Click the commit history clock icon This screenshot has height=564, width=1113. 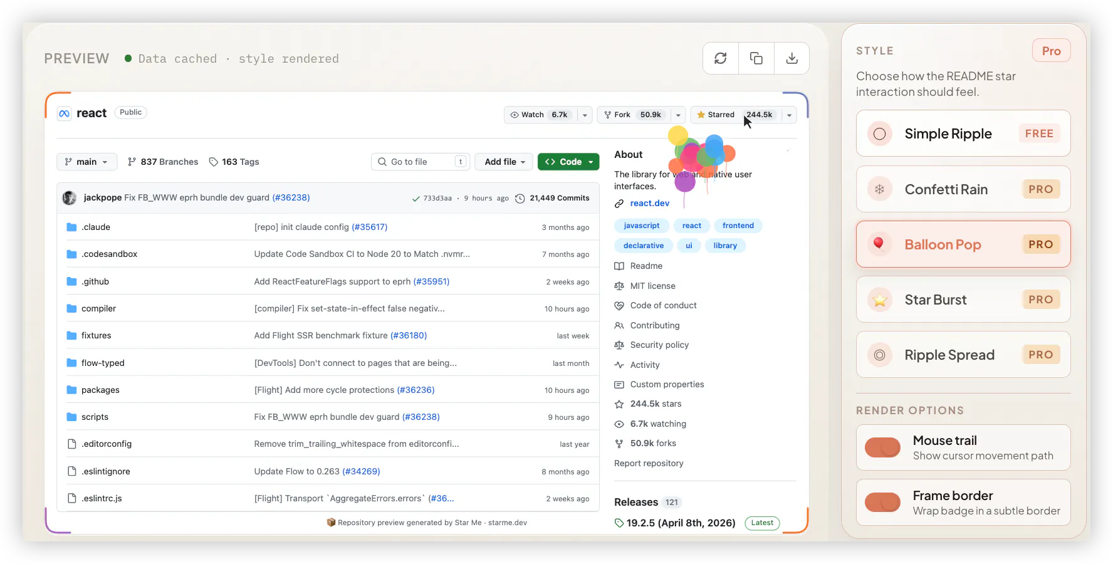(x=520, y=199)
